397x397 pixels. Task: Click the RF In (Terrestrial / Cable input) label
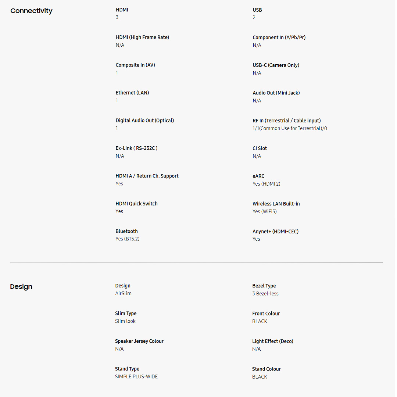(287, 121)
